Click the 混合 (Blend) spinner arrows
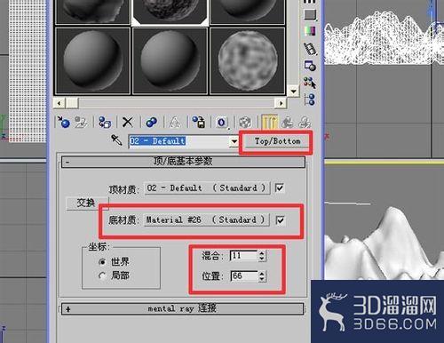The image size is (444, 343). [x=262, y=256]
